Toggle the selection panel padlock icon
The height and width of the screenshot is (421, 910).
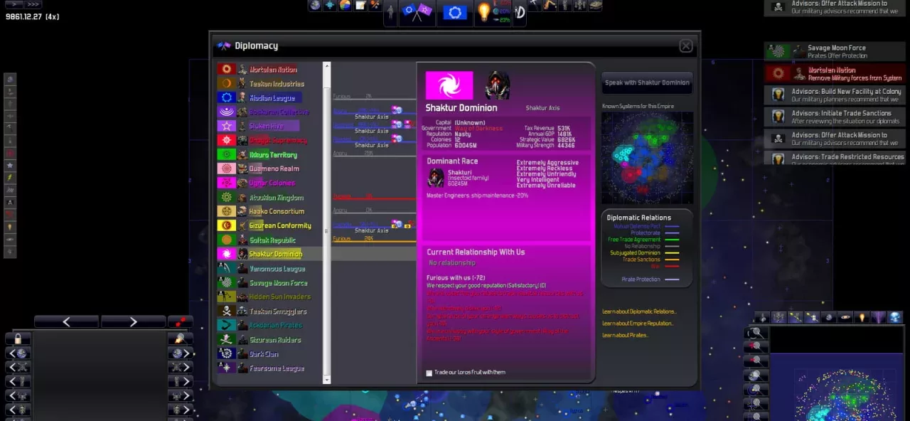coord(18,339)
